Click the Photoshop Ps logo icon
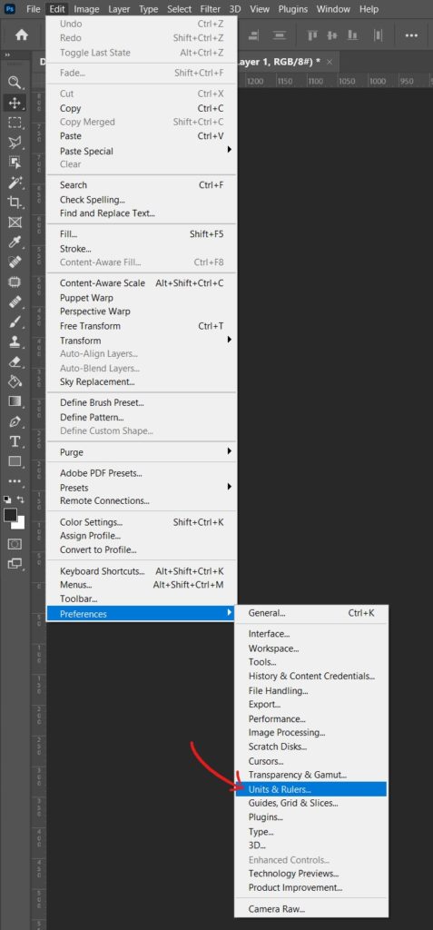The height and width of the screenshot is (930, 433). click(9, 9)
